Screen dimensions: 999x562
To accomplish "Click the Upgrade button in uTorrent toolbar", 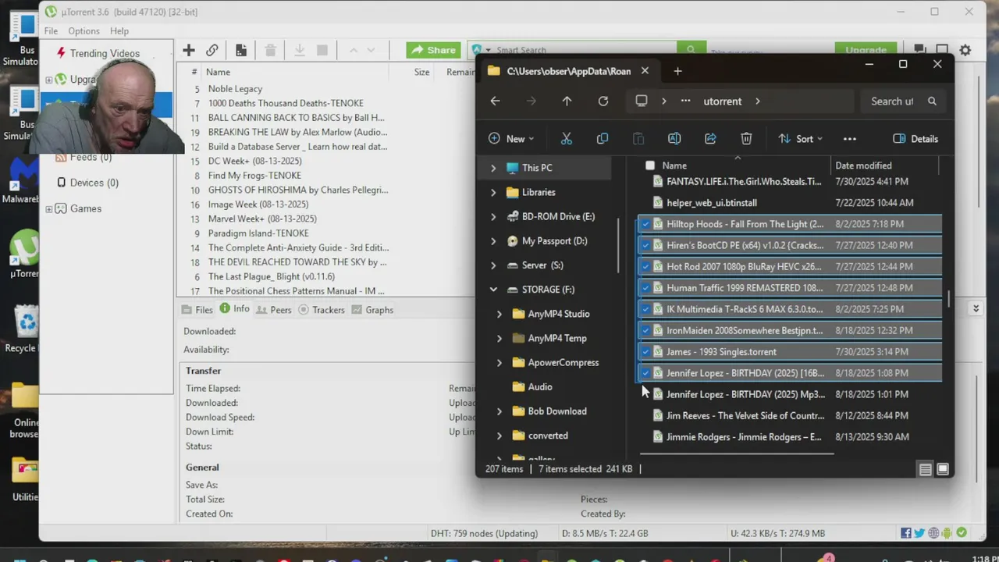I will (866, 50).
